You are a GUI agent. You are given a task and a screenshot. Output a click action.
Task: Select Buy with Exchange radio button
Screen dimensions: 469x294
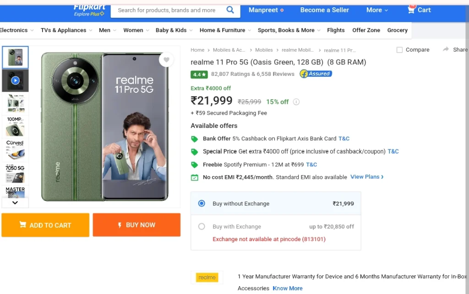(202, 226)
